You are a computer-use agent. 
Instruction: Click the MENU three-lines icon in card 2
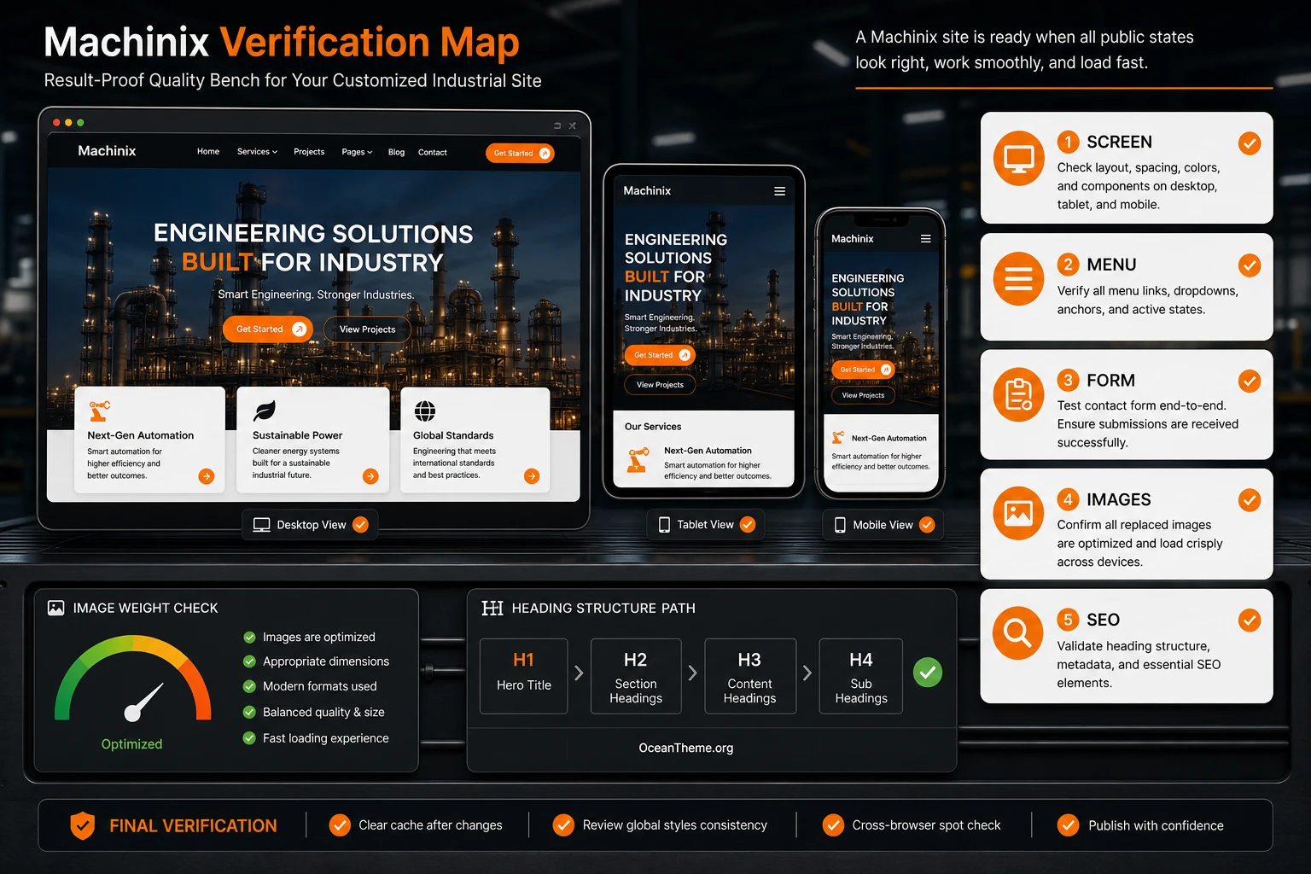[1018, 278]
